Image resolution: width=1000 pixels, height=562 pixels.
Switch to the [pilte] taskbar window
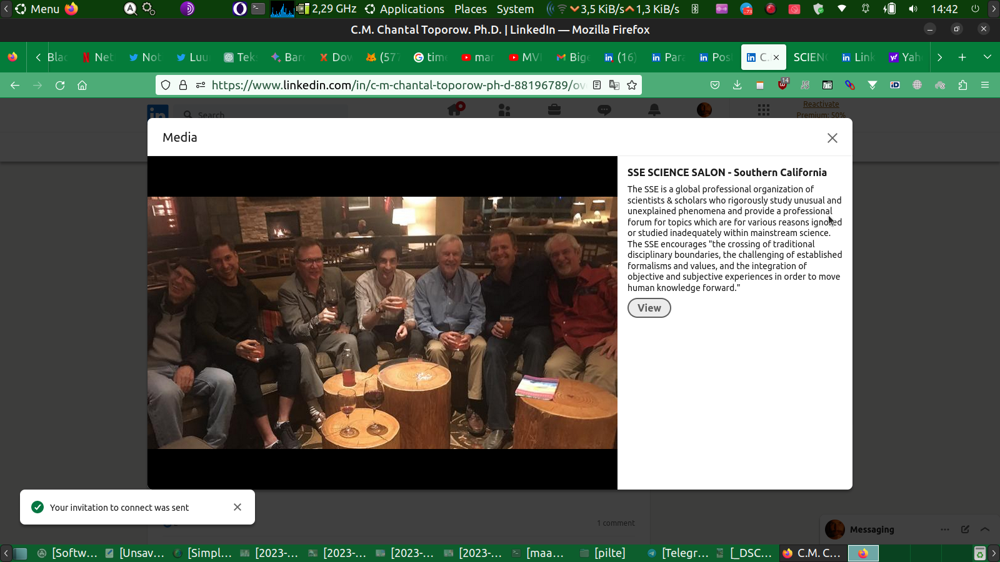[603, 553]
